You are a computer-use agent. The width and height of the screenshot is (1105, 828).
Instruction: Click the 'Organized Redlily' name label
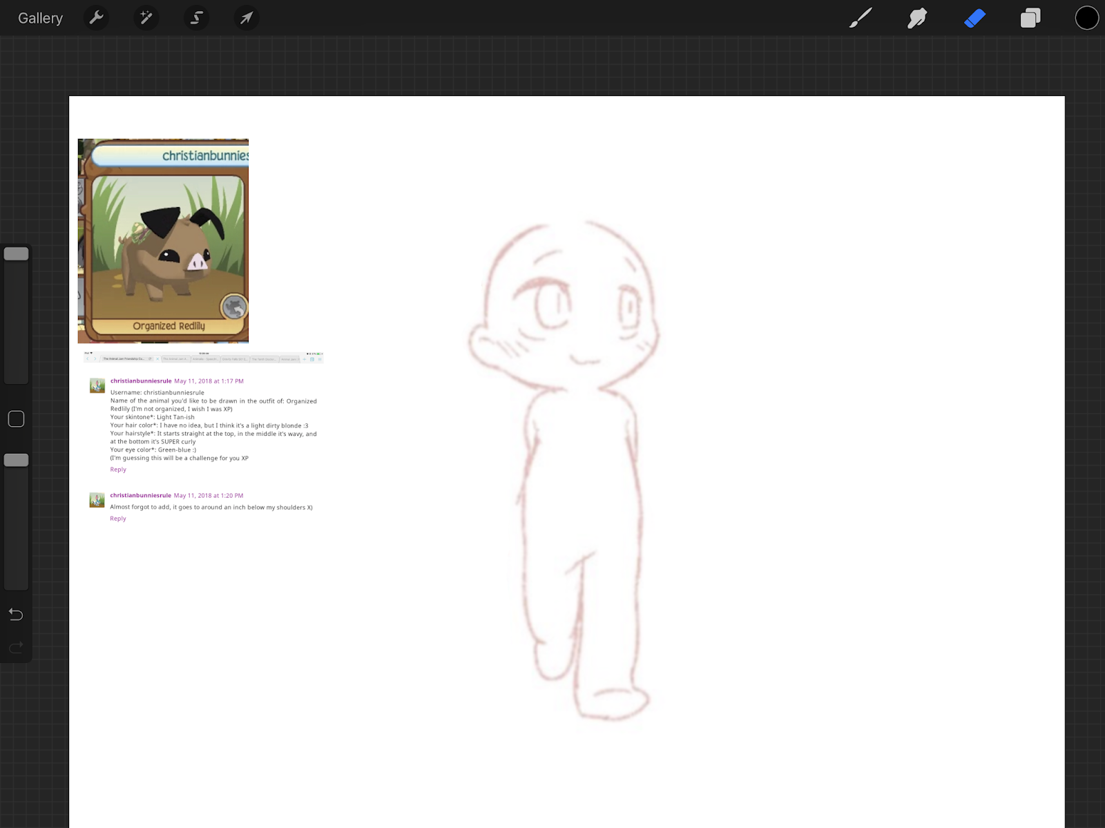[169, 326]
